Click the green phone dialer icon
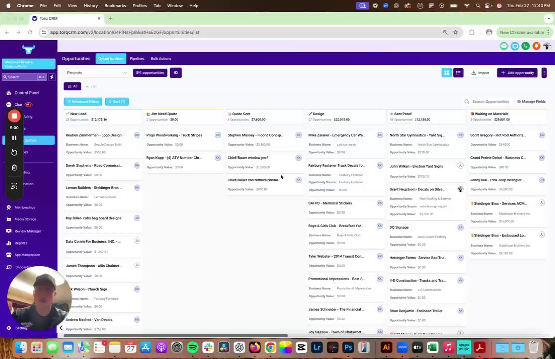Image resolution: width=555 pixels, height=359 pixels. click(x=526, y=46)
